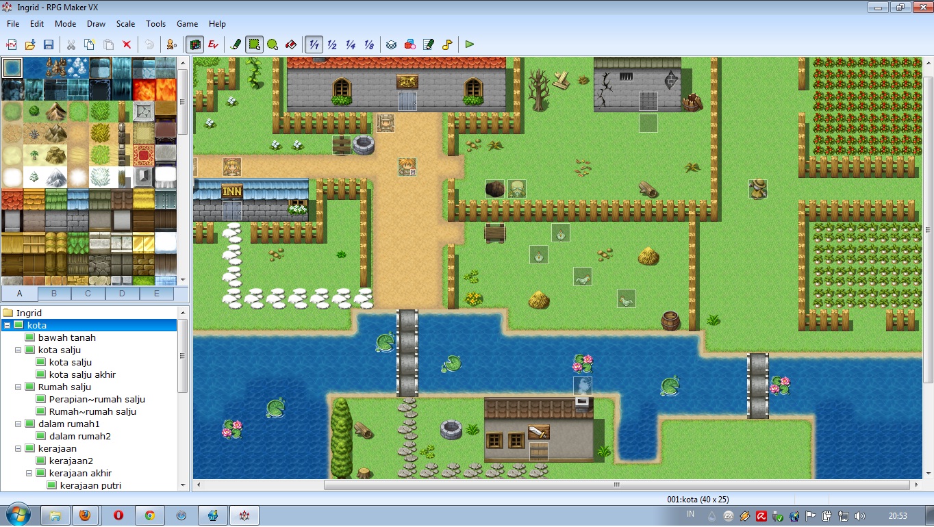Switch to tileset tab C
934x527 pixels.
88,294
